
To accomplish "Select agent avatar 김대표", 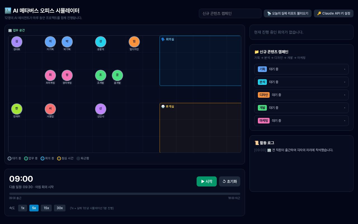I will [17, 42].
